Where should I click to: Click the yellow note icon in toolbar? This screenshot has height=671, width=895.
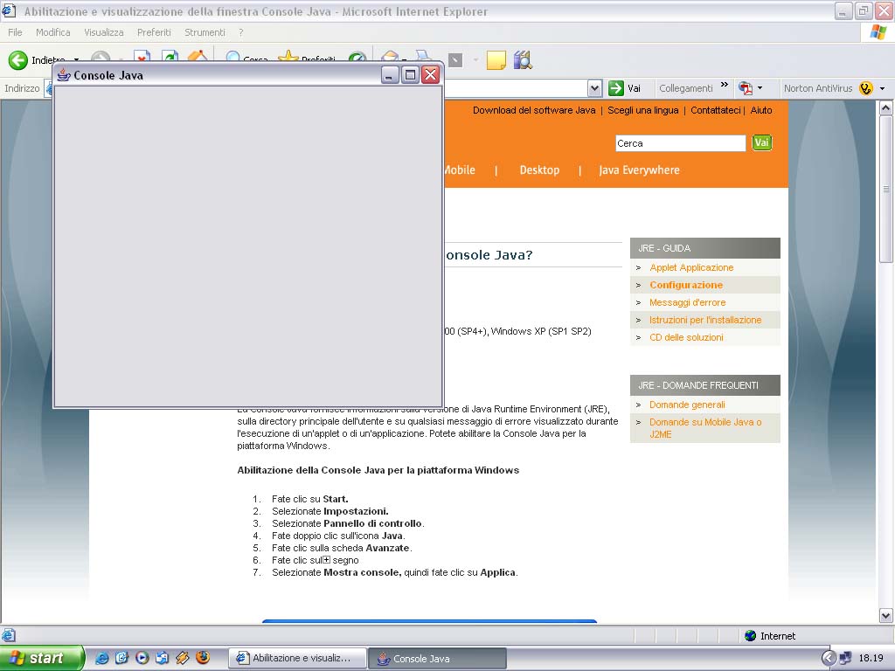point(496,60)
